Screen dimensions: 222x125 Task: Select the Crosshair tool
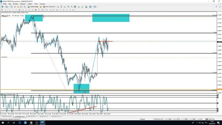pyautogui.click(x=6, y=10)
